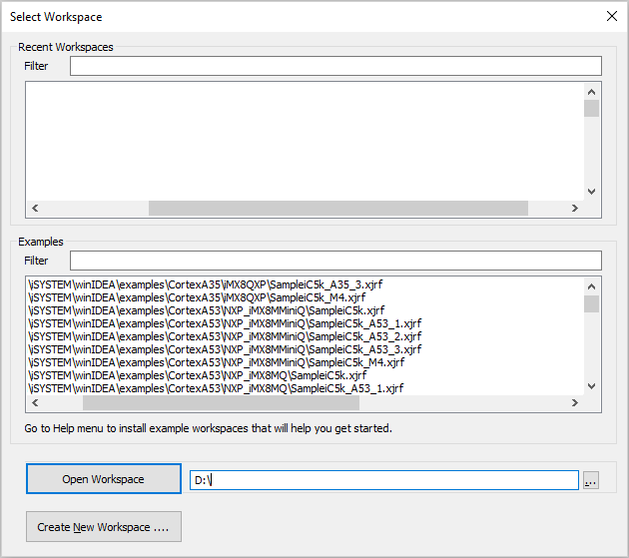This screenshot has height=558, width=629.
Task: Select NXP_iMX8MQ SampleiC5k_A53_1.xjrf example
Action: point(216,388)
